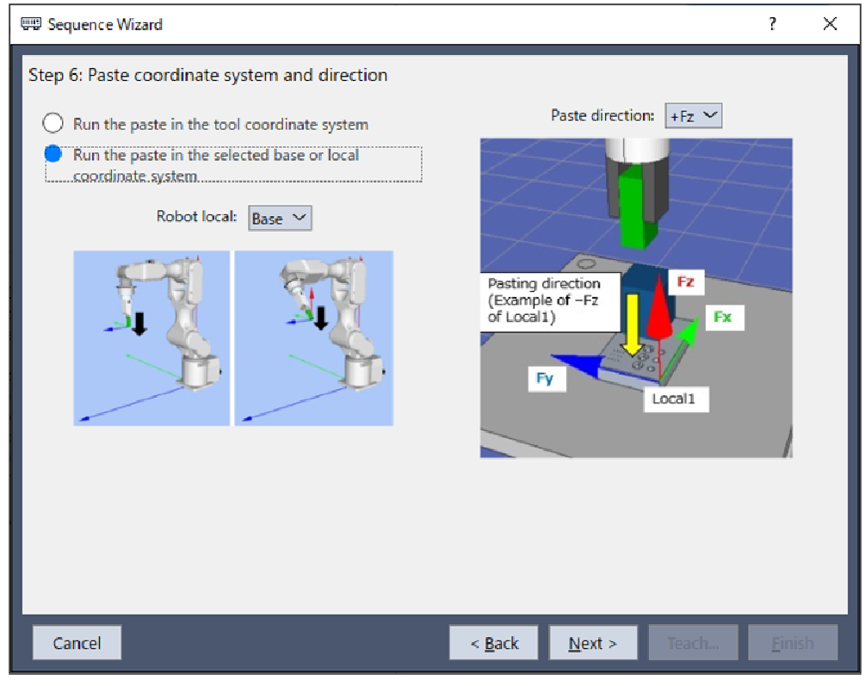Click the green Fx axis label
This screenshot has height=686, width=865.
click(722, 317)
